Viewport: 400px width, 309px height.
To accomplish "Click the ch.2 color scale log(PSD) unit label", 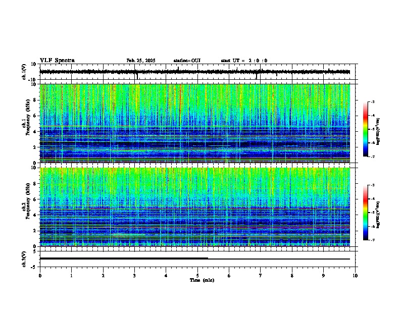I will click(x=378, y=215).
